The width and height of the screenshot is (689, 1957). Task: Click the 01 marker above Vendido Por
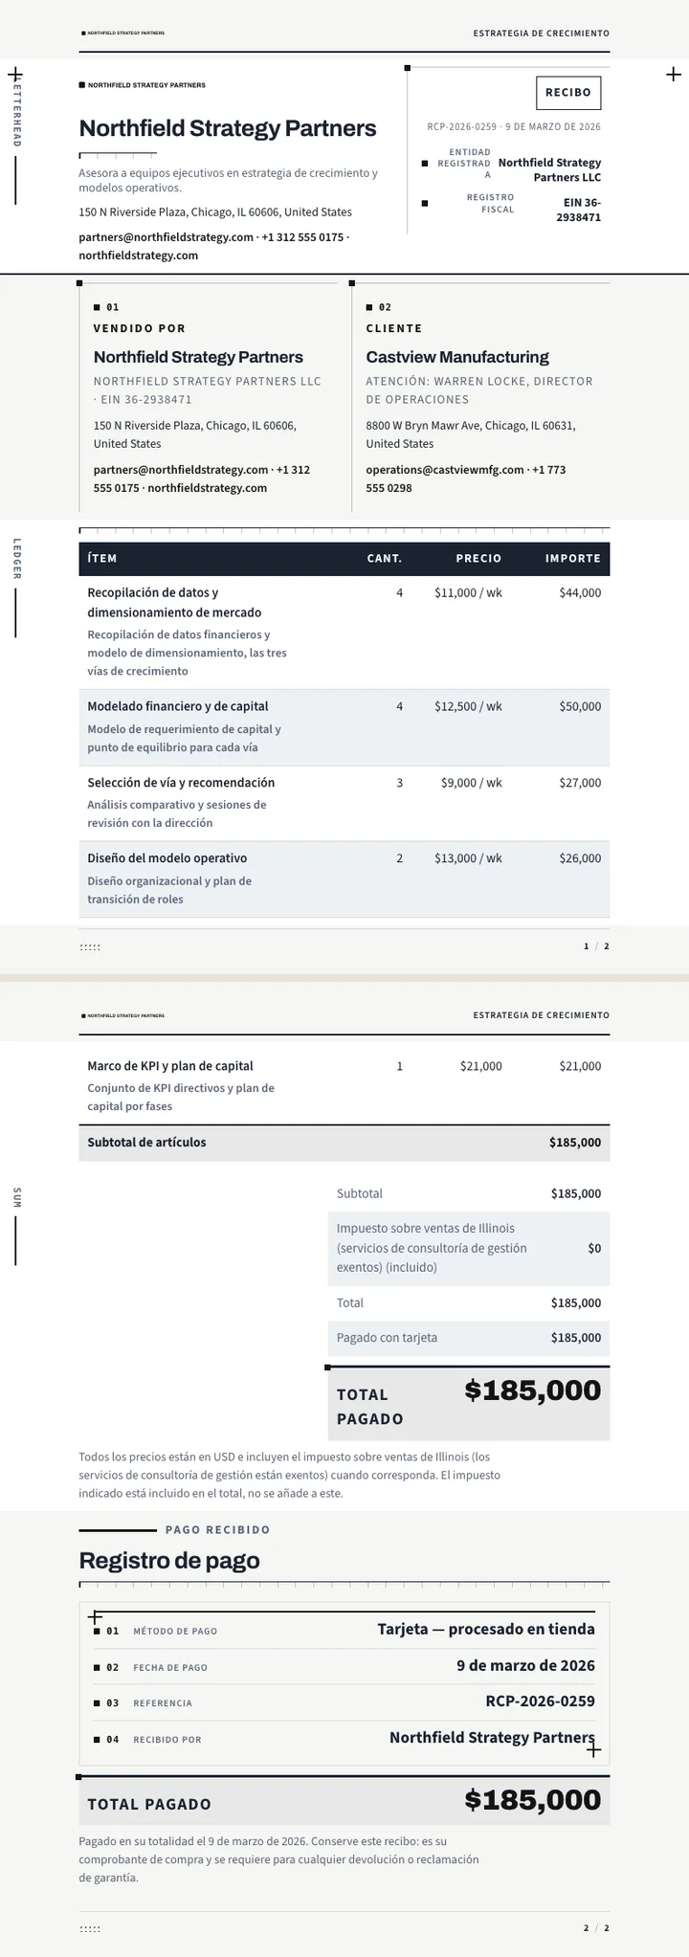tap(106, 307)
